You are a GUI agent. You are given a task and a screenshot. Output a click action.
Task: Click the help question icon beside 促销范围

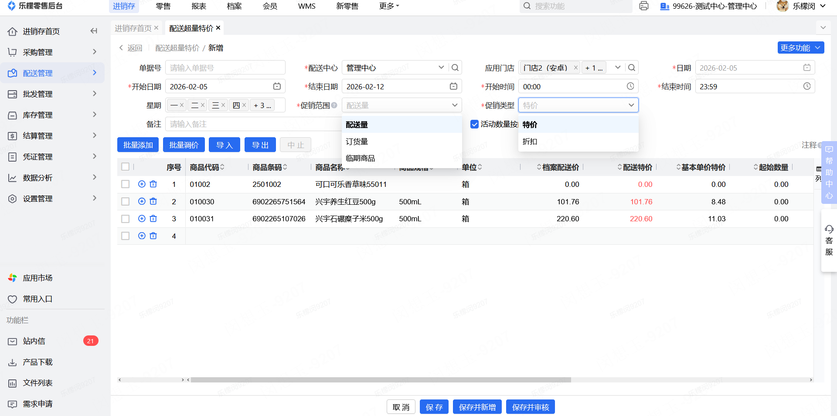pos(334,105)
